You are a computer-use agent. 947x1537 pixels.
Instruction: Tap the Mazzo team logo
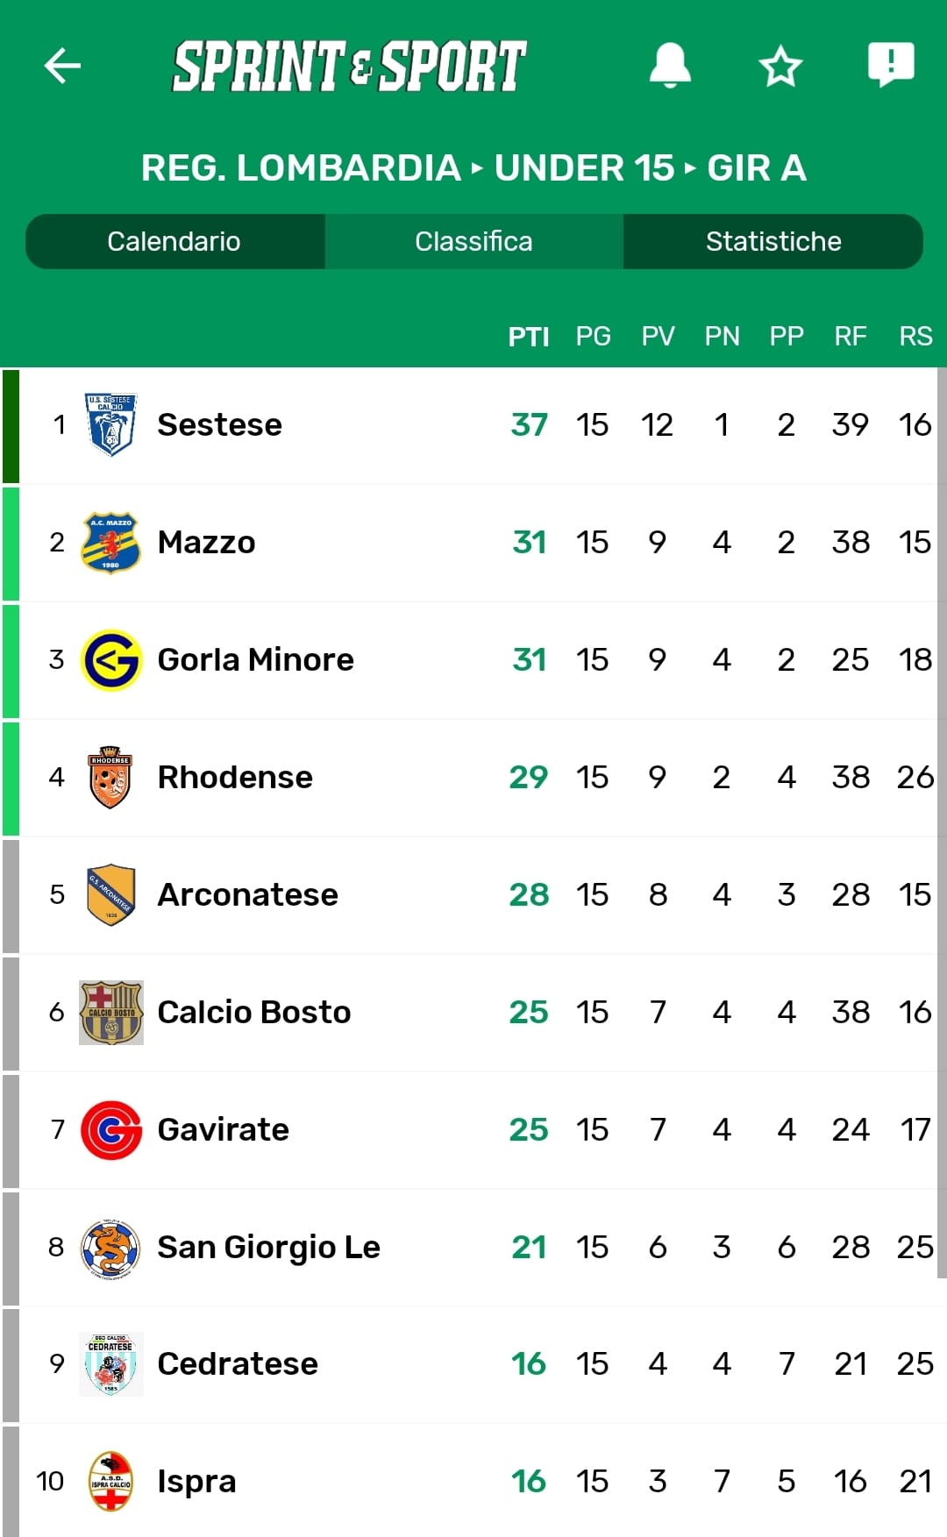(x=110, y=543)
